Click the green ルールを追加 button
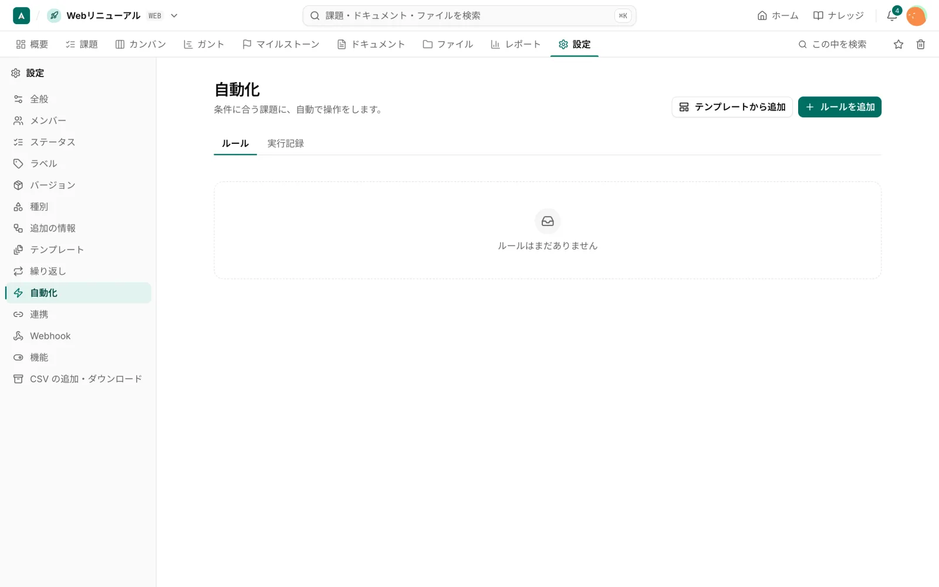This screenshot has height=587, width=939. [839, 107]
